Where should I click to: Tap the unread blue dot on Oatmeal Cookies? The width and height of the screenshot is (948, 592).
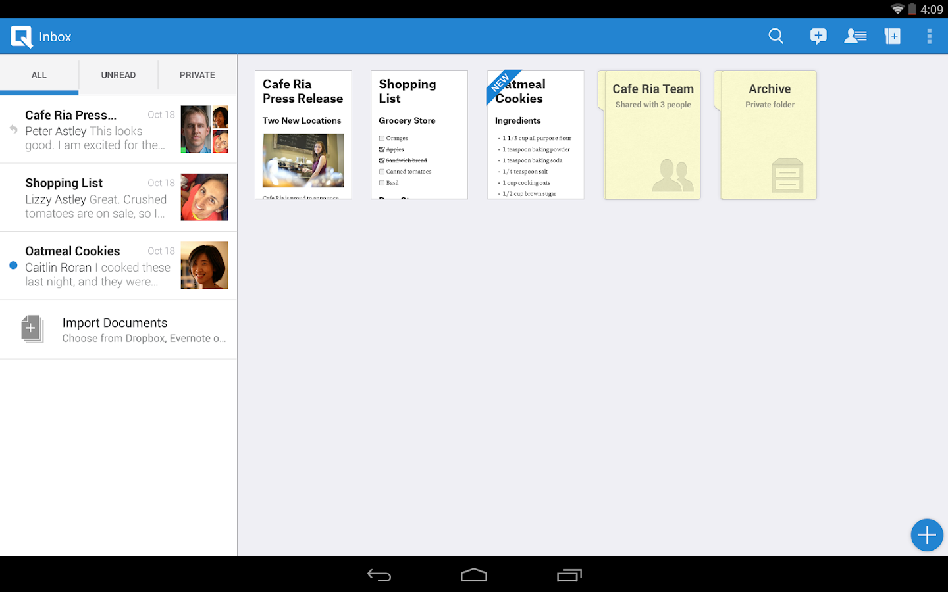(13, 266)
